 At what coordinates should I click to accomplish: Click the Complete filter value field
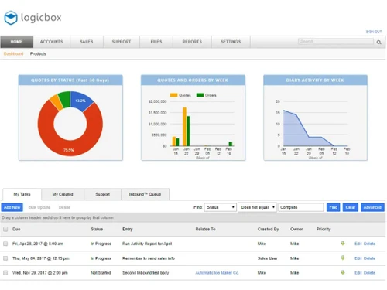click(x=301, y=207)
